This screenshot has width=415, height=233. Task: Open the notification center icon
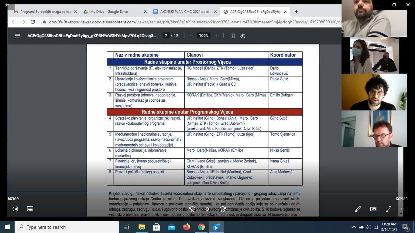point(406,227)
